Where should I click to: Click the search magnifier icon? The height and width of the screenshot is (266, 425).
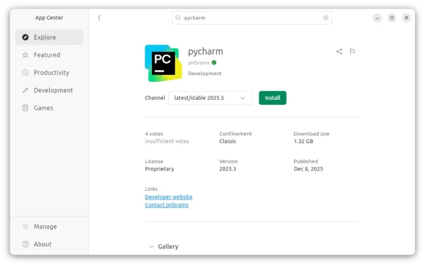tap(178, 18)
